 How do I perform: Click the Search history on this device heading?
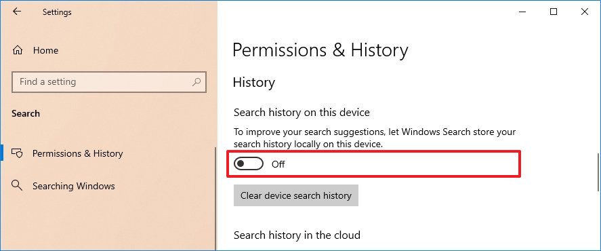302,113
